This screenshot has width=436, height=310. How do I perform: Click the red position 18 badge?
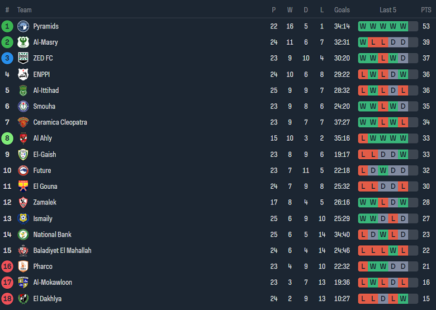pos(7,299)
